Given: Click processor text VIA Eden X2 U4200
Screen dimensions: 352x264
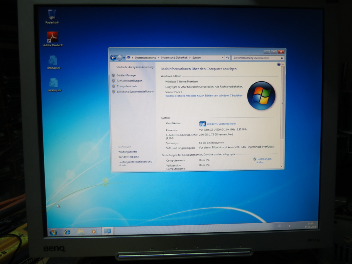Looking at the screenshot, I should click(223, 129).
